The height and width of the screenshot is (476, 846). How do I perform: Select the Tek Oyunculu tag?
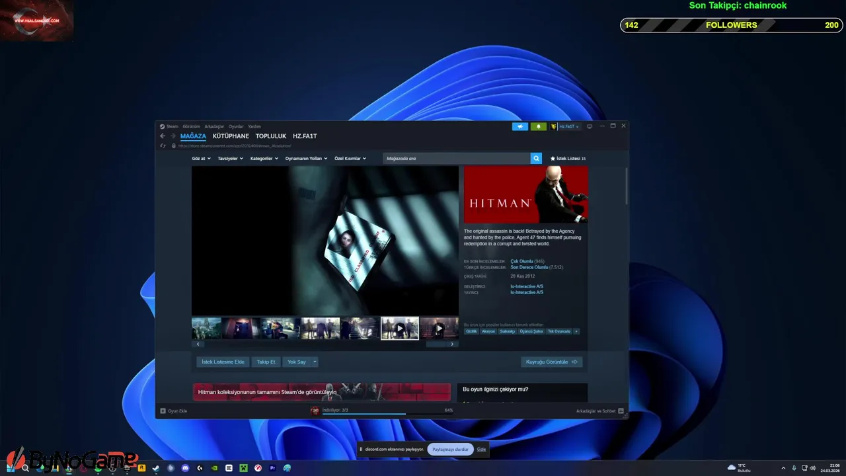(558, 331)
